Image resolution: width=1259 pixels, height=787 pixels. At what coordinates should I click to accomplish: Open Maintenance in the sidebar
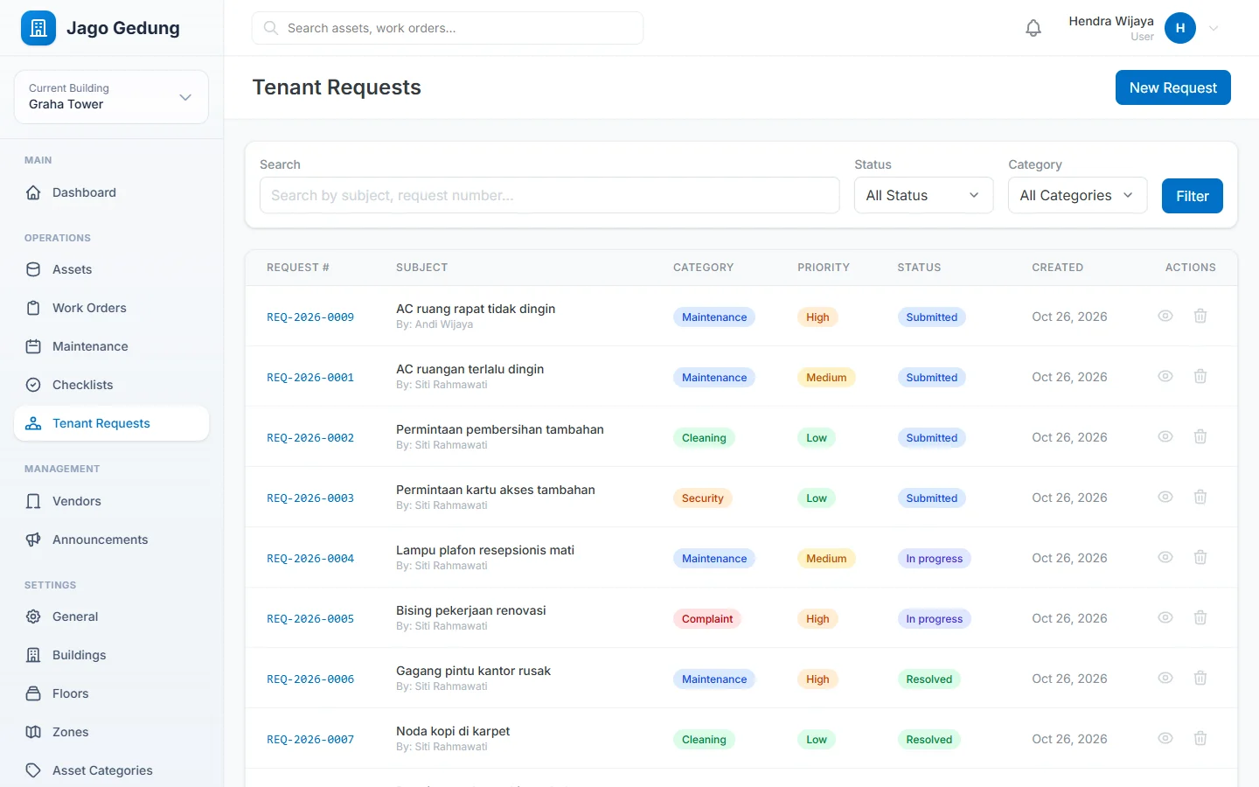coord(111,346)
